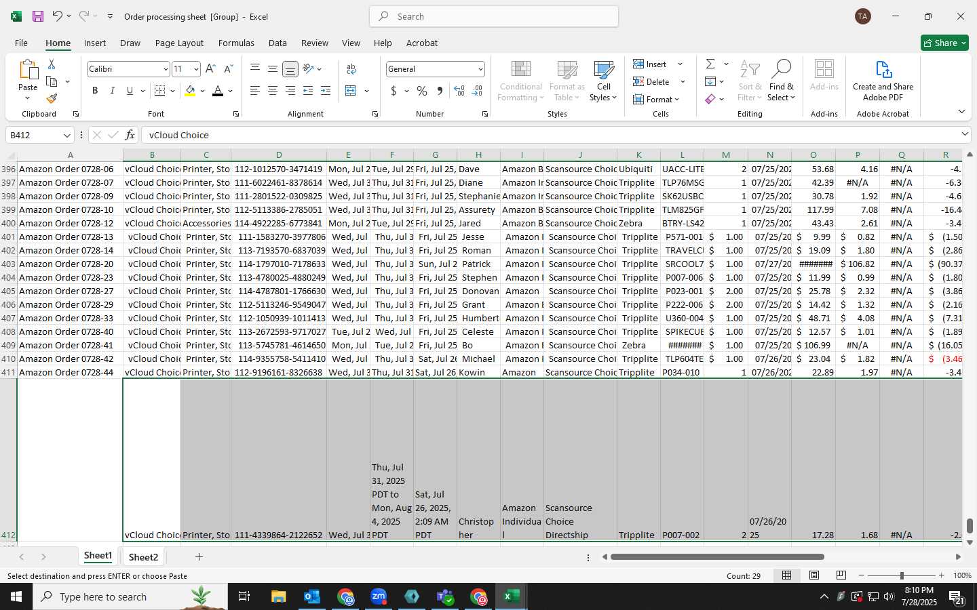
Task: Click the Orientation text angle icon
Action: (308, 68)
